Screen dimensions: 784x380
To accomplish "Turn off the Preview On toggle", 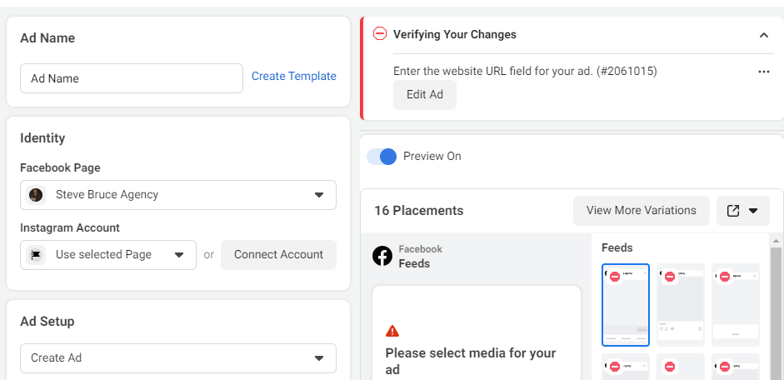I will coord(382,157).
